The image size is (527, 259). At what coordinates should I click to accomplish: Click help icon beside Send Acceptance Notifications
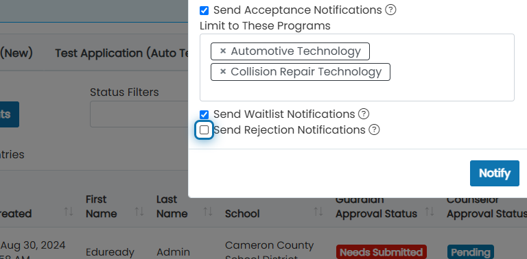(390, 10)
